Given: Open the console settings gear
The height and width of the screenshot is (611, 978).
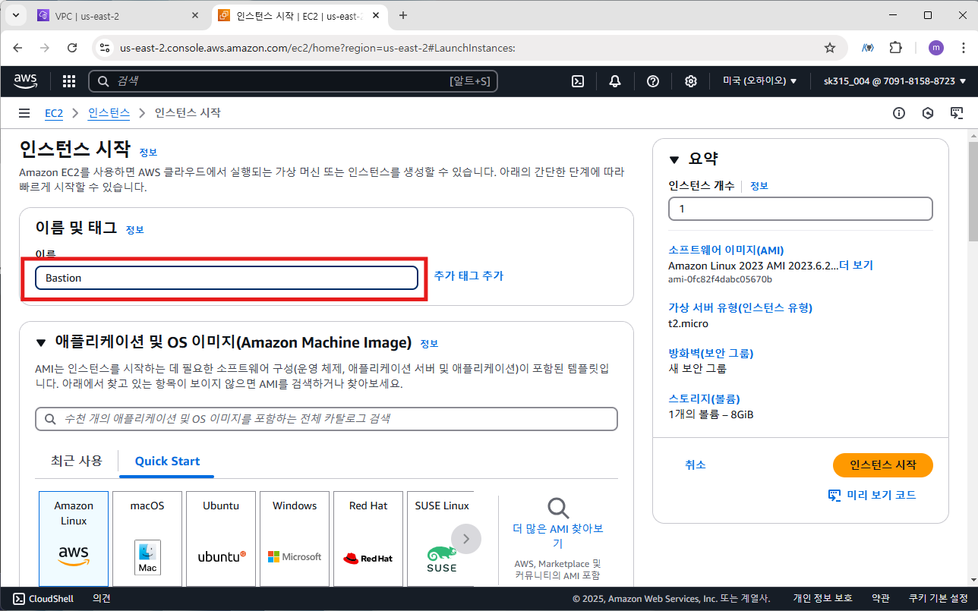Looking at the screenshot, I should [x=691, y=81].
